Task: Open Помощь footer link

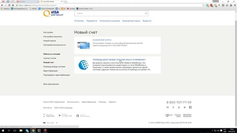Action: tap(102, 102)
